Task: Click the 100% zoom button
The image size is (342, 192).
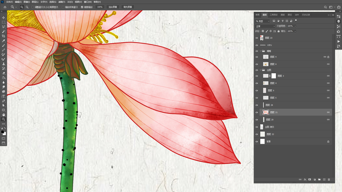Action: click(100, 7)
